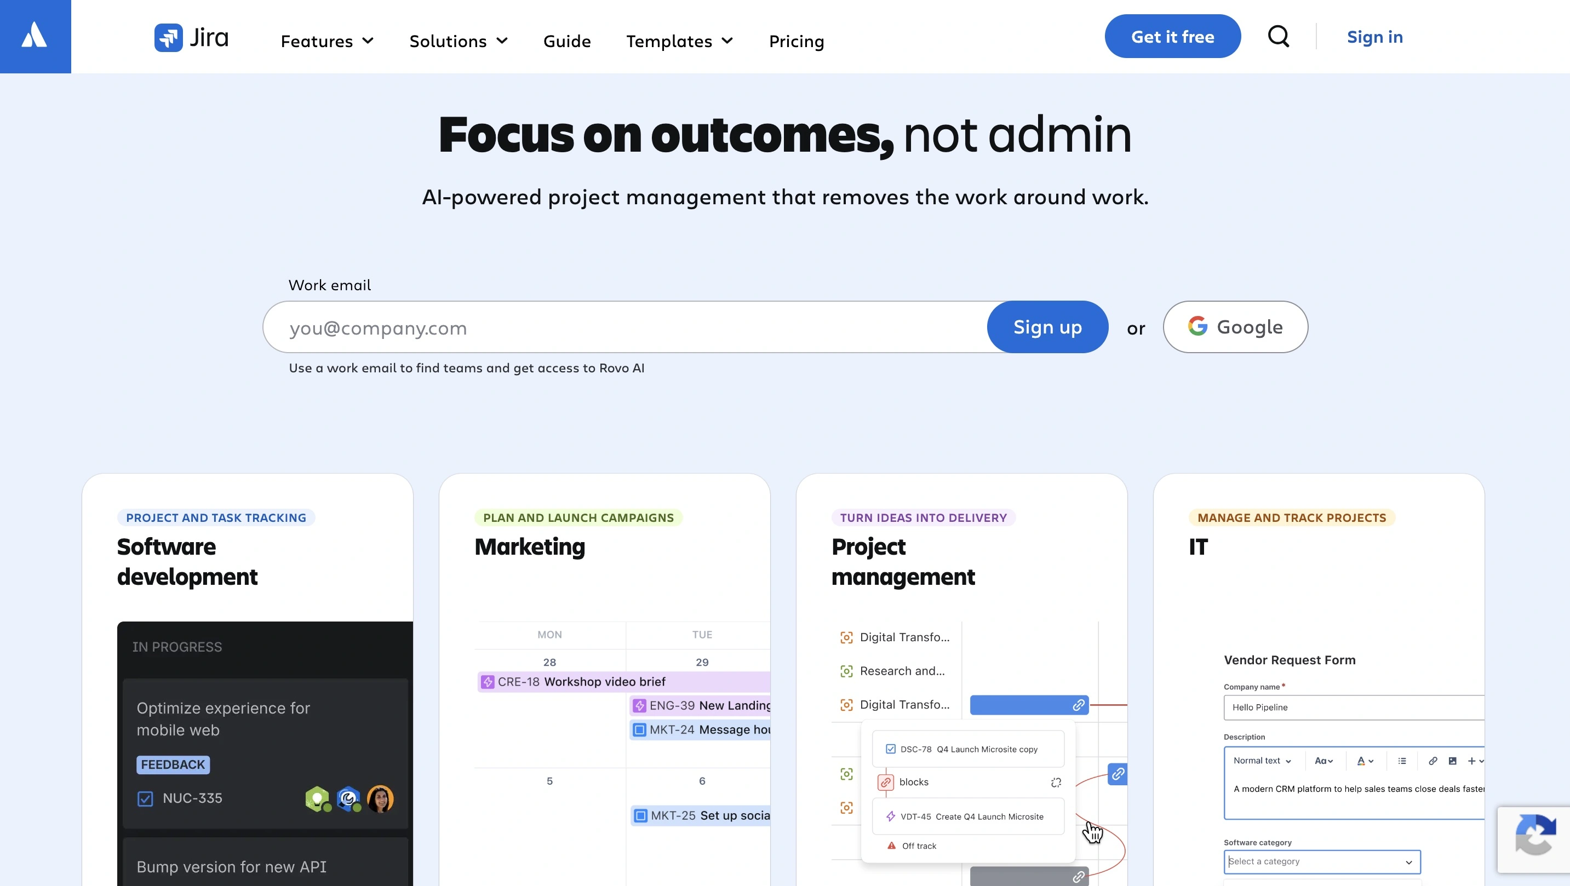Image resolution: width=1570 pixels, height=886 pixels.
Task: Open the Templates menu
Action: 680,41
